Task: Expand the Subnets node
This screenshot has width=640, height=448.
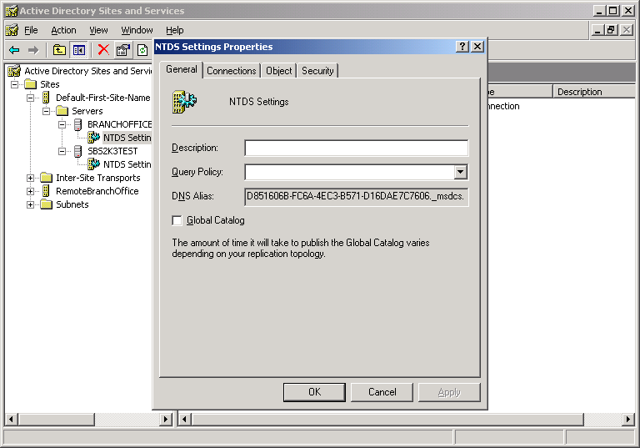Action: pos(31,204)
